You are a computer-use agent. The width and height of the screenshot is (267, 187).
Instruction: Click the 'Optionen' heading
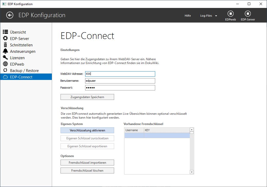(67, 156)
